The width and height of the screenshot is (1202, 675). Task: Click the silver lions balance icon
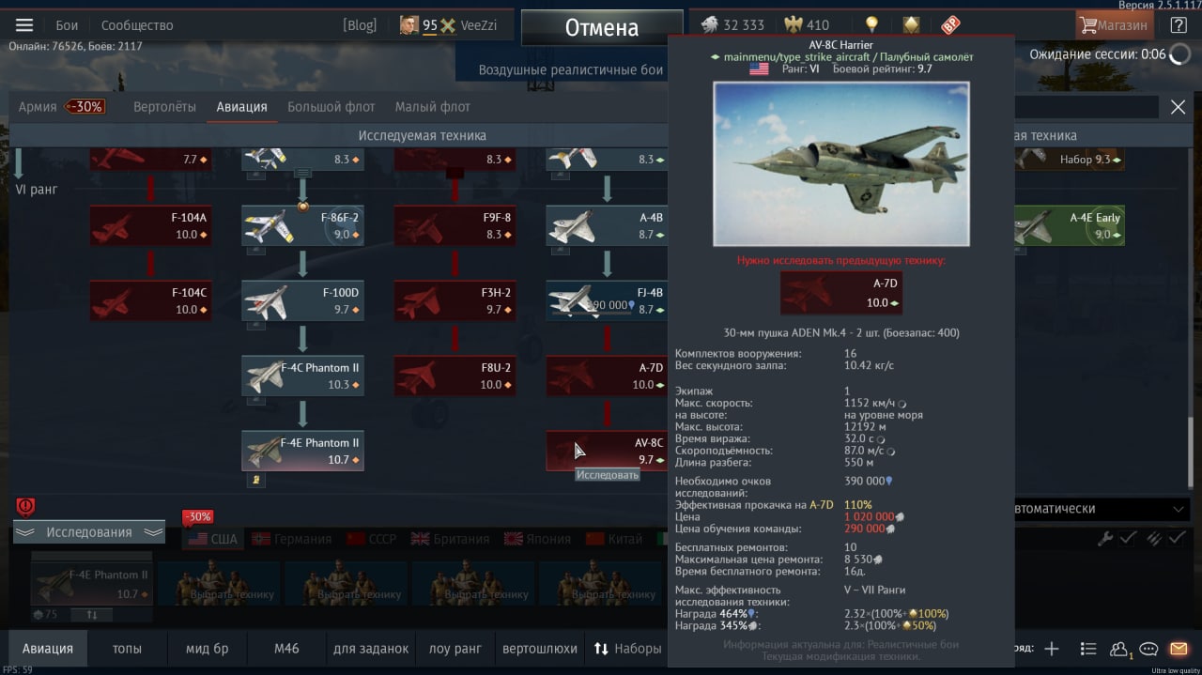click(709, 25)
